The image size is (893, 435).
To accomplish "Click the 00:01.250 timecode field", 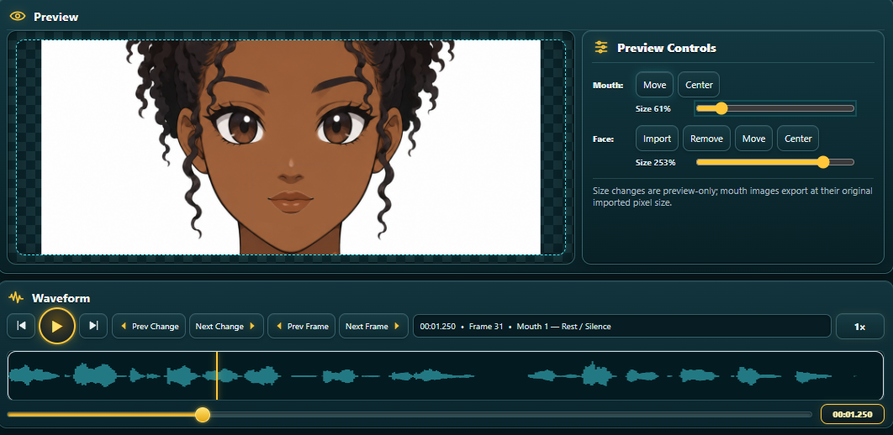I will pos(852,414).
